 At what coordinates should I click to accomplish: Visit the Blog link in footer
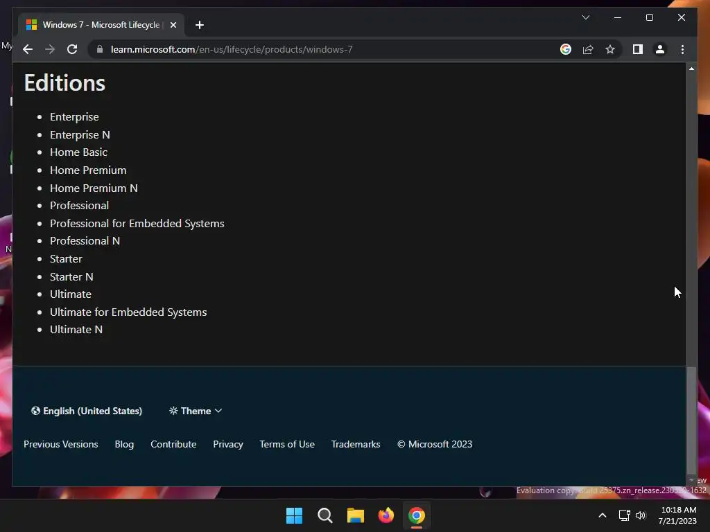point(124,444)
